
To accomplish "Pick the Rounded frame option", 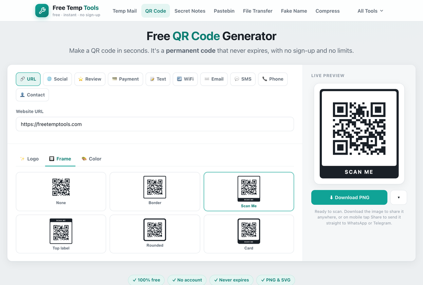I will coord(155,234).
